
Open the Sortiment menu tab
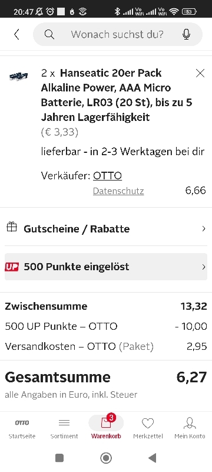[x=64, y=428]
